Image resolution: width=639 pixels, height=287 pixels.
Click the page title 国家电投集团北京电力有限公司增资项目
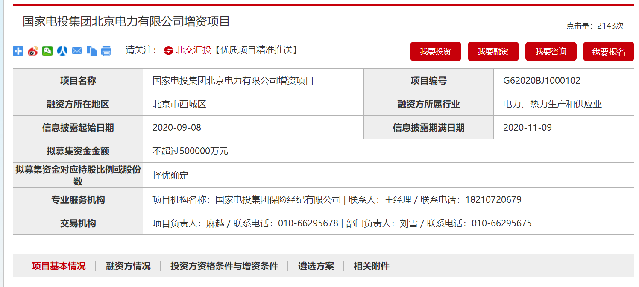click(126, 21)
